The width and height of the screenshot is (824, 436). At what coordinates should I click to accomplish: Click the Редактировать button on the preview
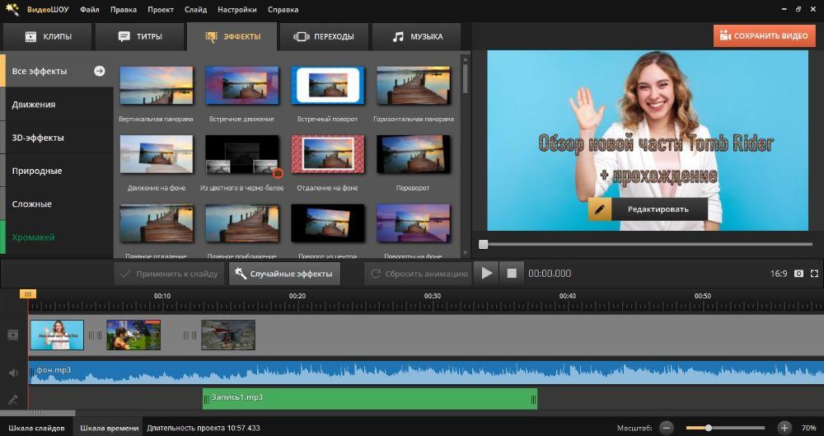(x=648, y=209)
